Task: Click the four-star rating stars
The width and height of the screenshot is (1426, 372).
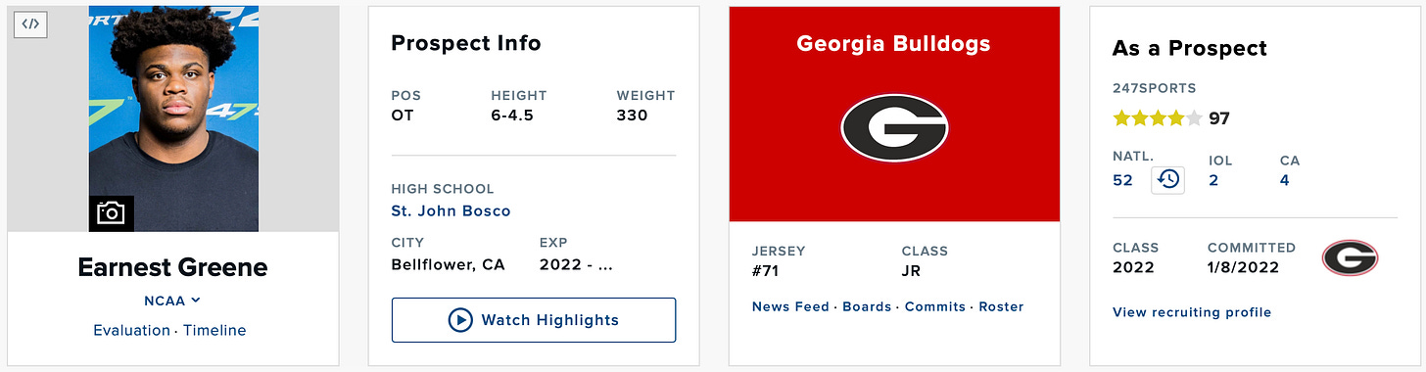Action: [x=1158, y=118]
